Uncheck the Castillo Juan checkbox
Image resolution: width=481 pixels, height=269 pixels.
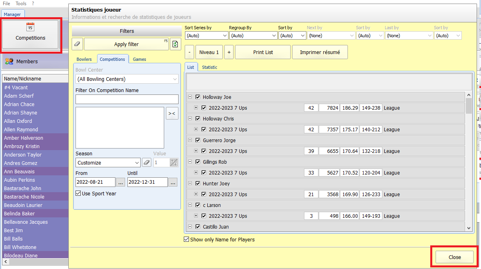(x=198, y=227)
